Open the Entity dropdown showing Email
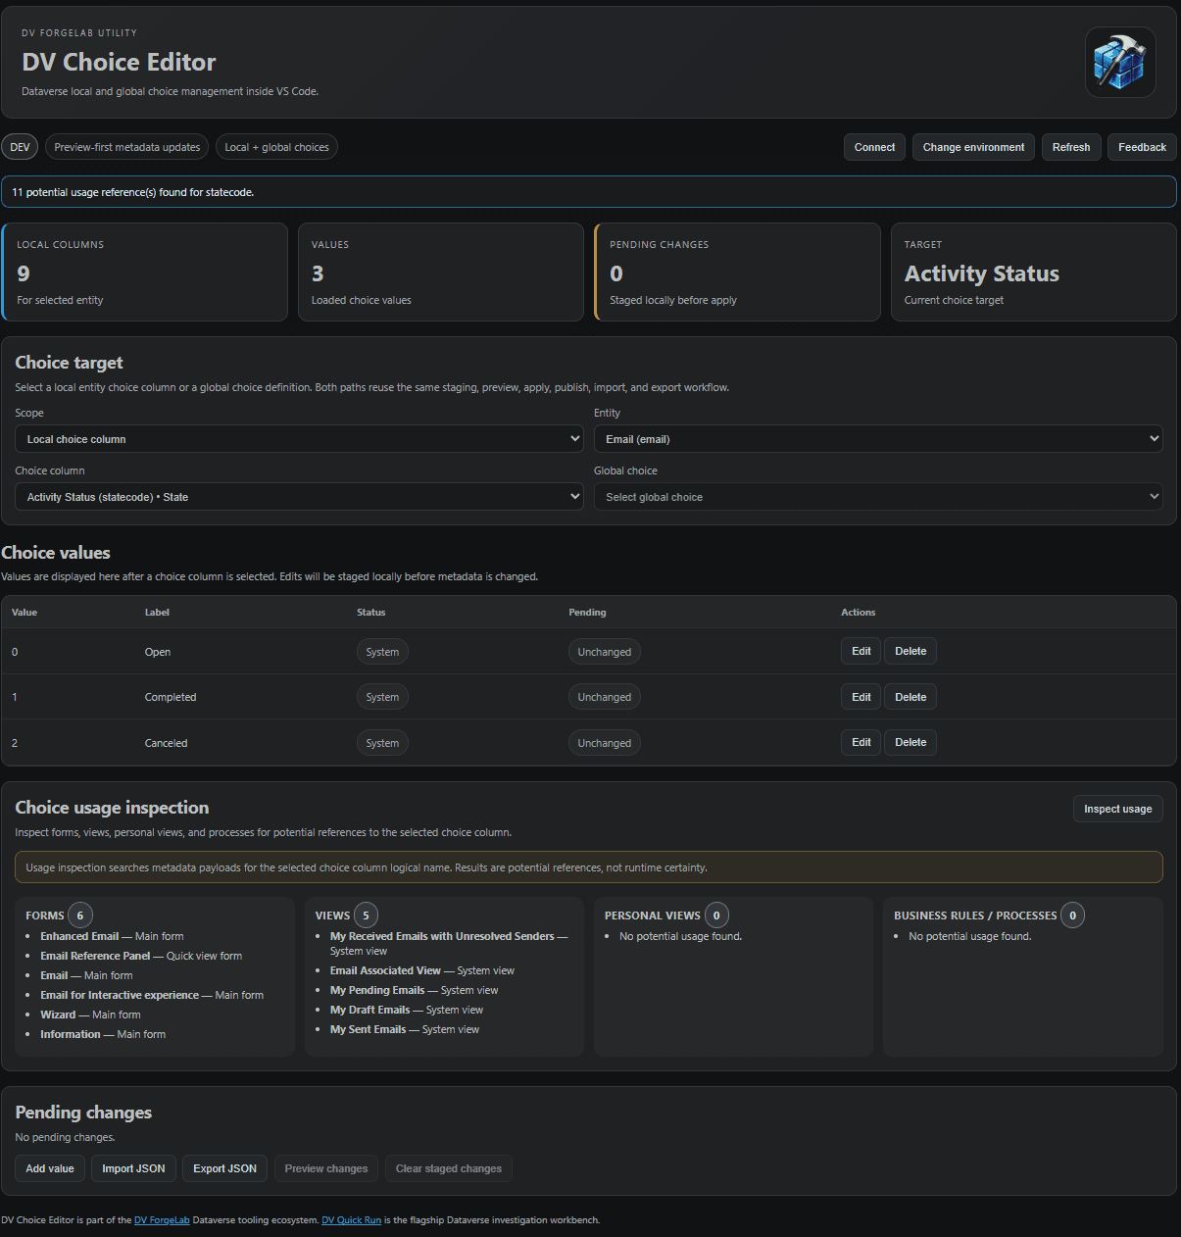Viewport: 1181px width, 1237px height. click(x=878, y=439)
